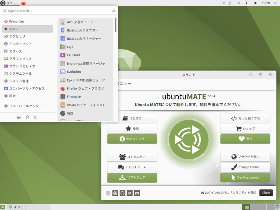Screen dimensions: 280x210
Task: Click the はじめに button
Action: (x=132, y=118)
